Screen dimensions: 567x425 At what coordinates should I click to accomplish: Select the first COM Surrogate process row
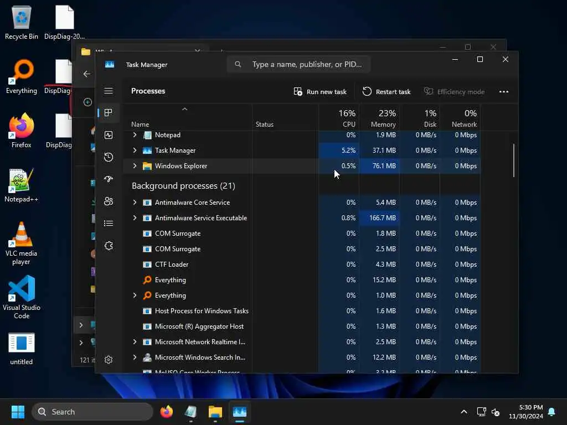tap(302, 234)
